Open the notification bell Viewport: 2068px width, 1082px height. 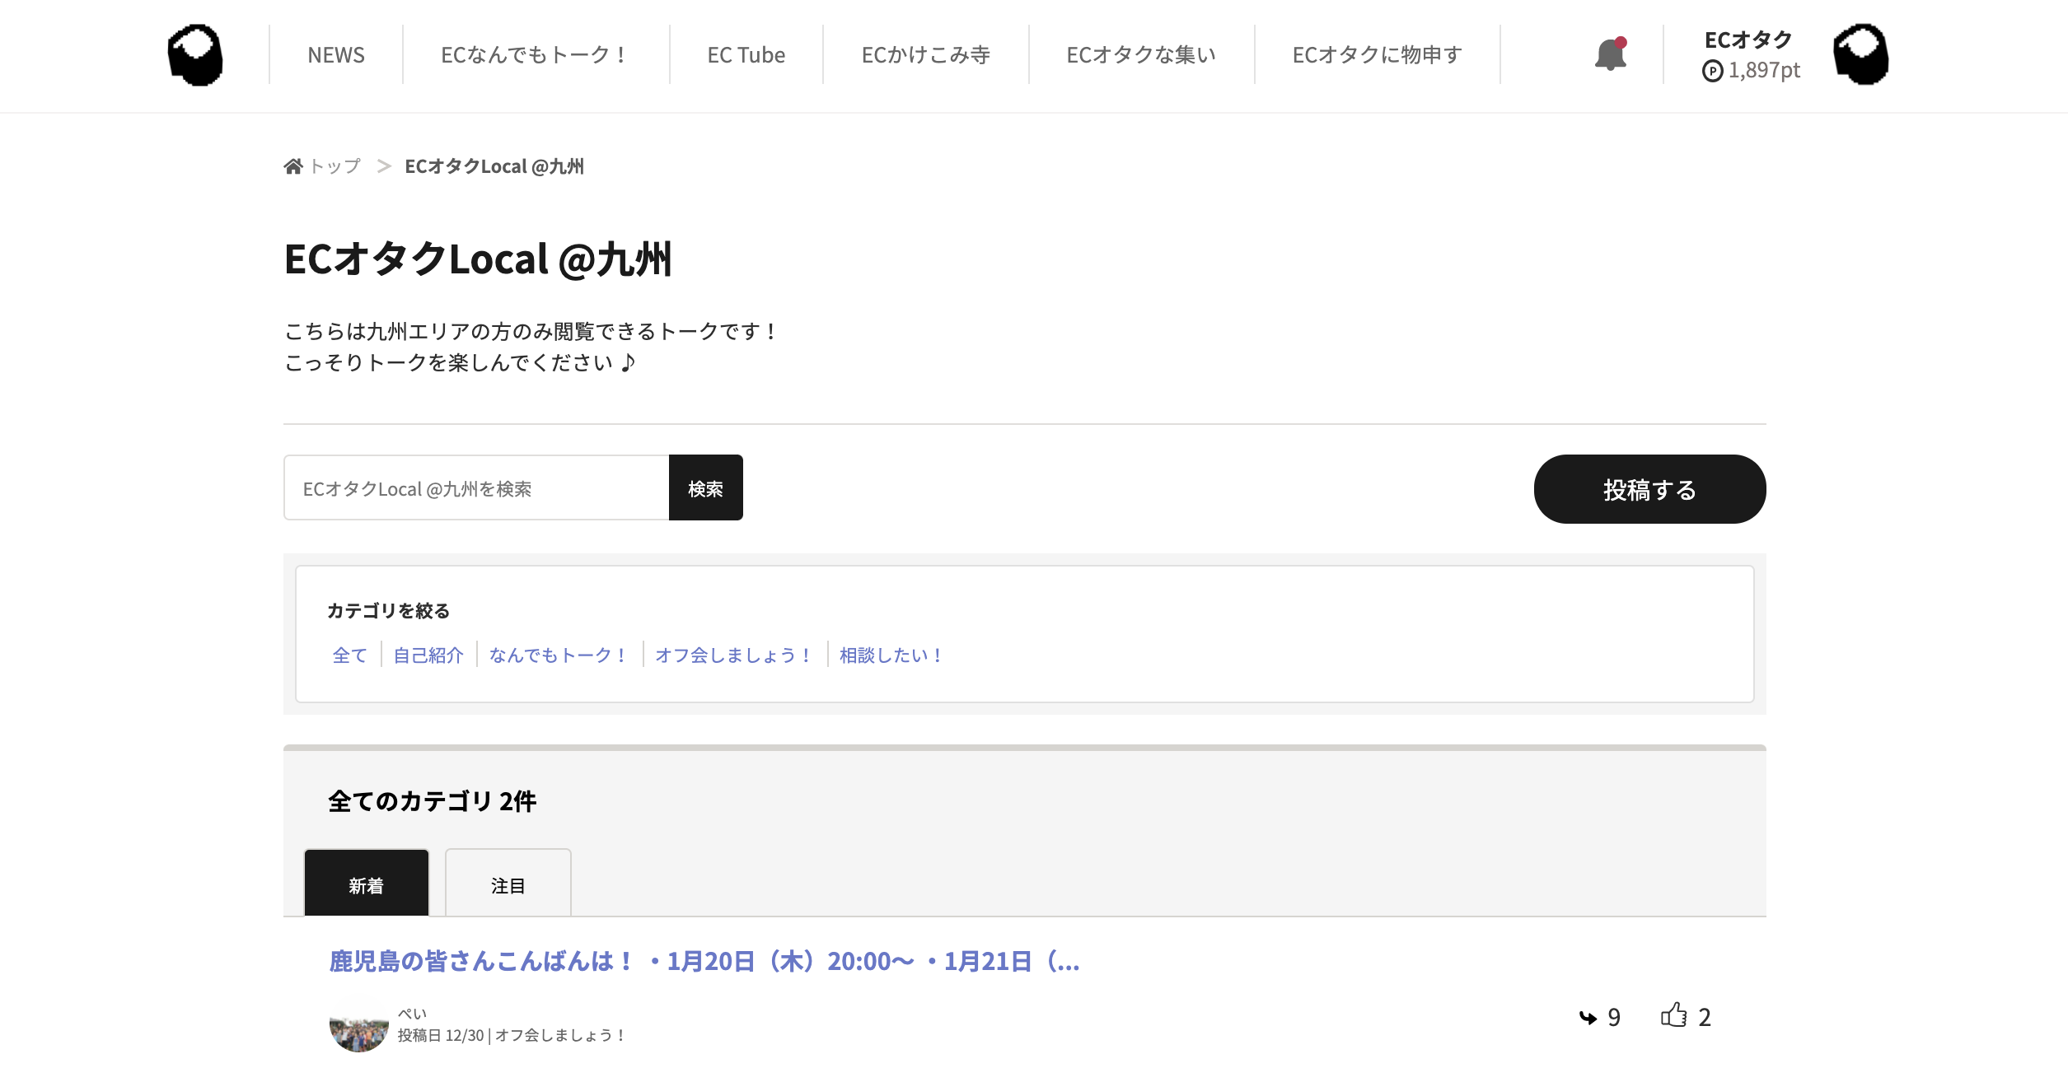point(1610,55)
